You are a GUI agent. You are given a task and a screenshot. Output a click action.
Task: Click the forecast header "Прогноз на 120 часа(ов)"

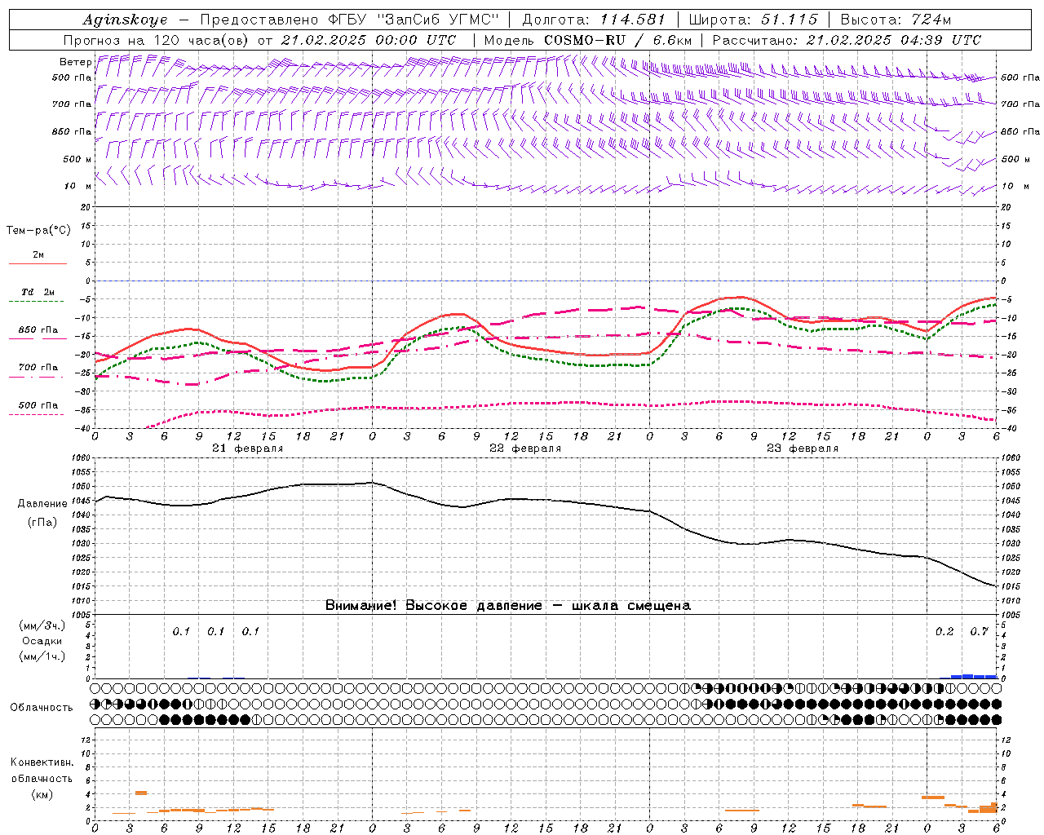coord(157,40)
